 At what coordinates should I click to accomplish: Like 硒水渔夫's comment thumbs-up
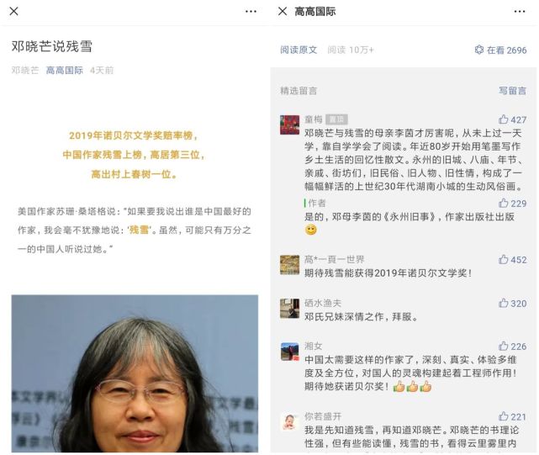pyautogui.click(x=503, y=303)
